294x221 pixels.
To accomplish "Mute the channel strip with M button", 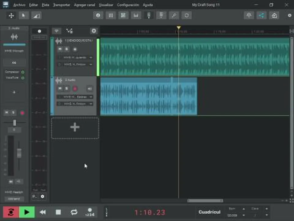I will (x=7, y=113).
